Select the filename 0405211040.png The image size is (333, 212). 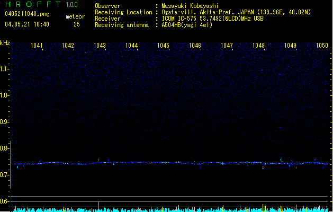pos(27,14)
